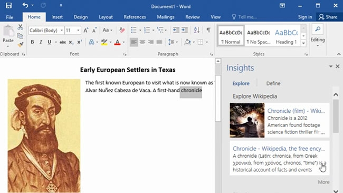The image size is (343, 193).
Task: Open the Mailings tab
Action: pyautogui.click(x=166, y=17)
